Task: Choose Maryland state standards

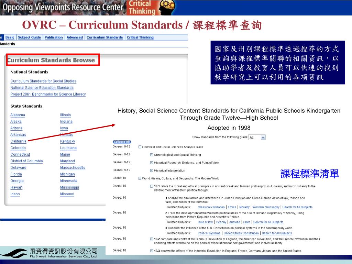Action: [x=68, y=161]
